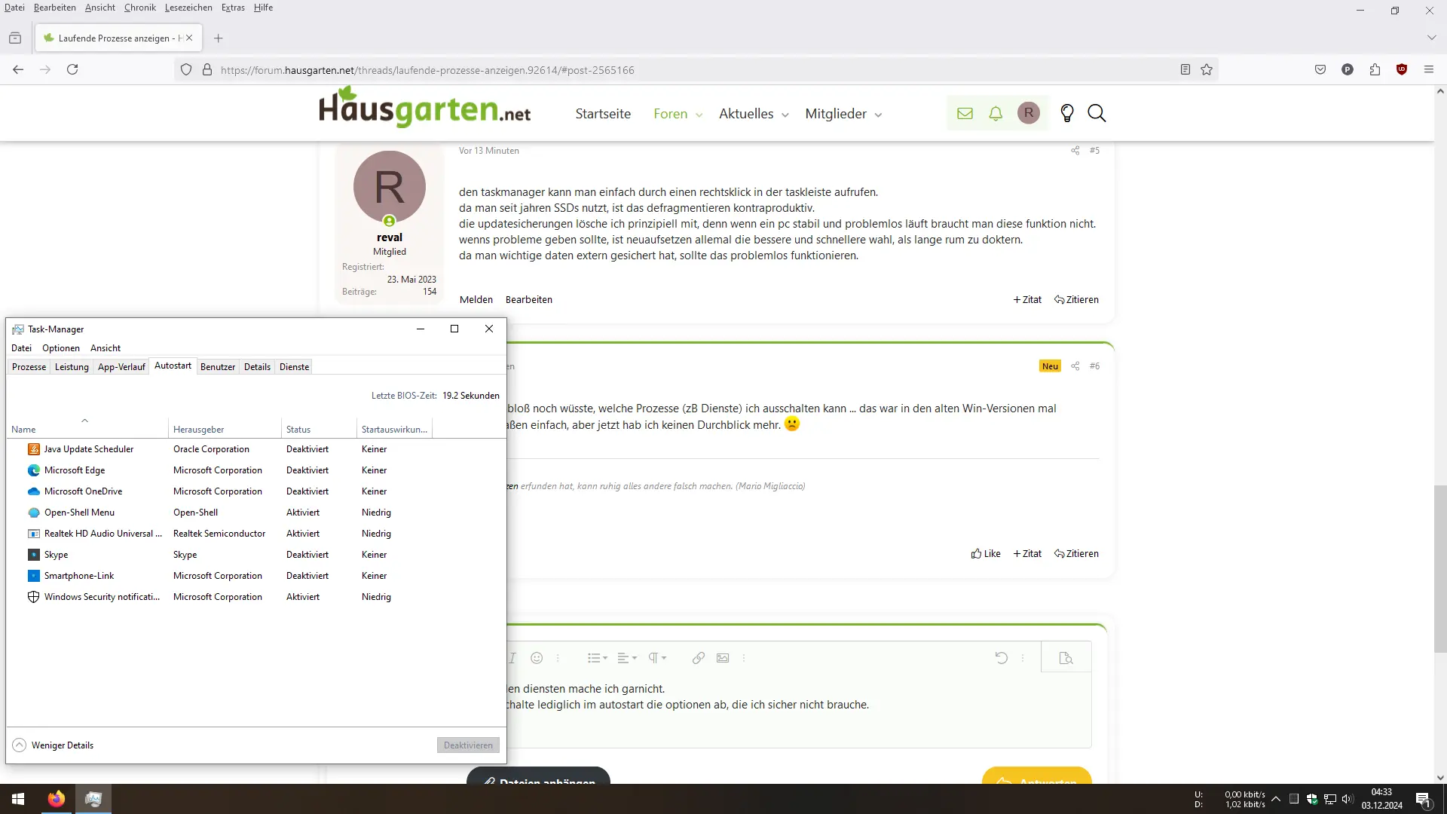Click insert link icon in editor
1447x814 pixels.
[x=699, y=658]
